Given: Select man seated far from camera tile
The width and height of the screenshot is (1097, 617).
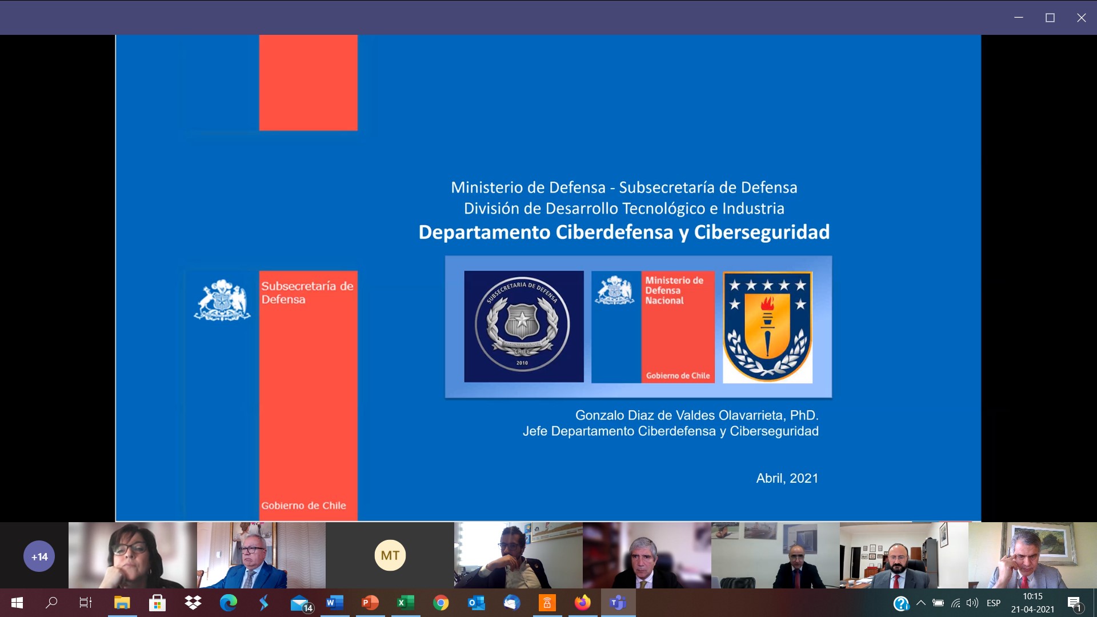Looking at the screenshot, I should (x=775, y=555).
